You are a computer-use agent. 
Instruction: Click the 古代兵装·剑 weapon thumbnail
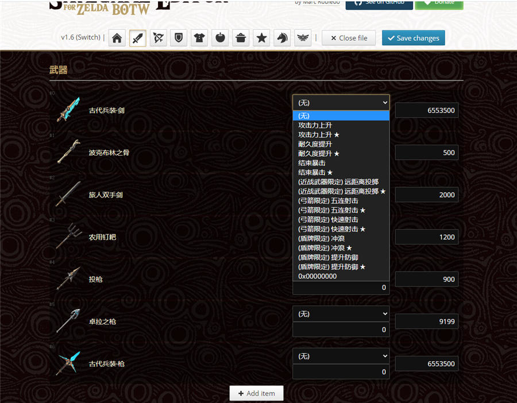tap(68, 110)
